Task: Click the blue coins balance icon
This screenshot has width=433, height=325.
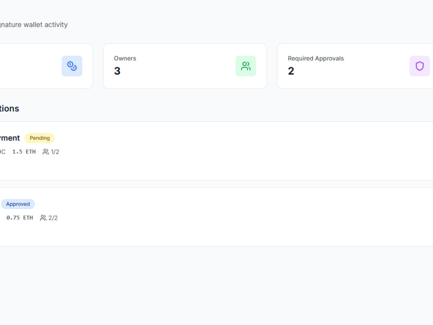Action: [x=72, y=66]
